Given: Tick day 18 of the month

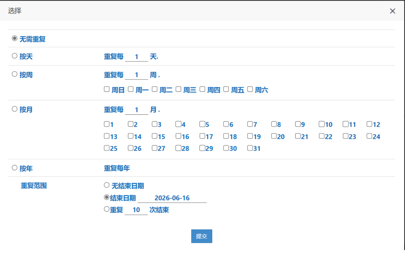Looking at the screenshot, I should pos(226,136).
